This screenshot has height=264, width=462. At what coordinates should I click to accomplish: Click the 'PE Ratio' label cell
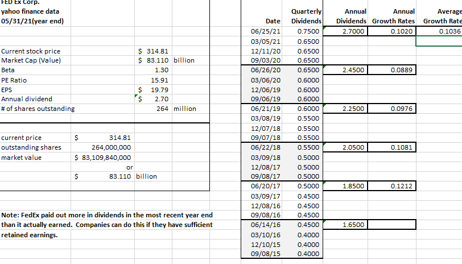35,80
